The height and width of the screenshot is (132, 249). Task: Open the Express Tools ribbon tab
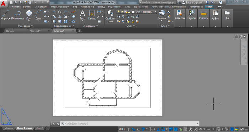[141, 7]
